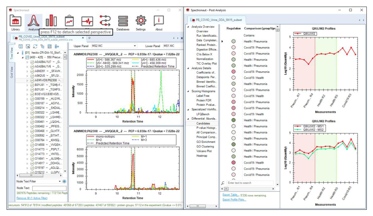Click next-tab arrow in Analysis window

click(178, 38)
